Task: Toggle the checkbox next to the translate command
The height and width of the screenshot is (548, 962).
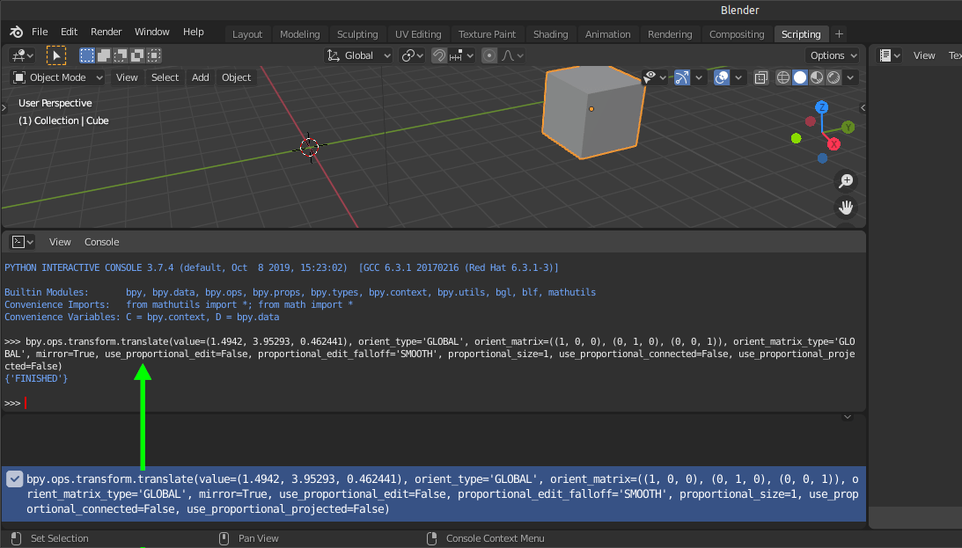Action: pyautogui.click(x=13, y=479)
